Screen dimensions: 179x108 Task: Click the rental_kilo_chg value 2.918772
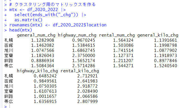[x=88, y=86]
